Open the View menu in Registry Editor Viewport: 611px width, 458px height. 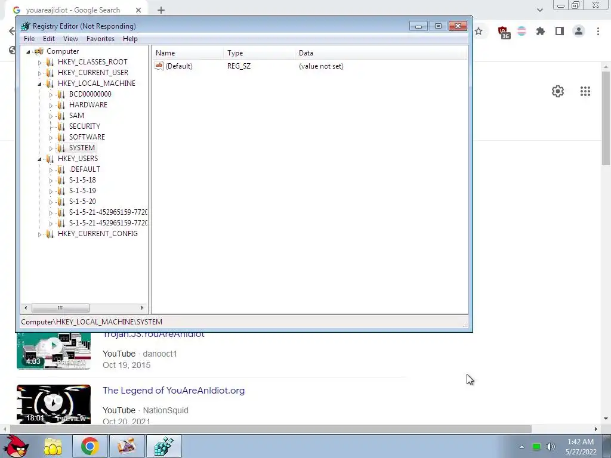coord(70,39)
